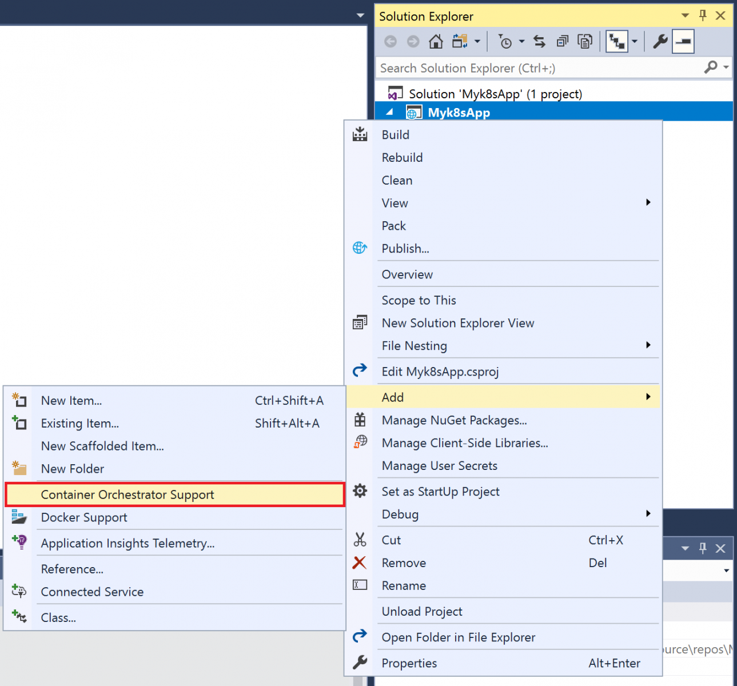
Task: Click Application Insights Telemetry icon
Action: coord(19,542)
